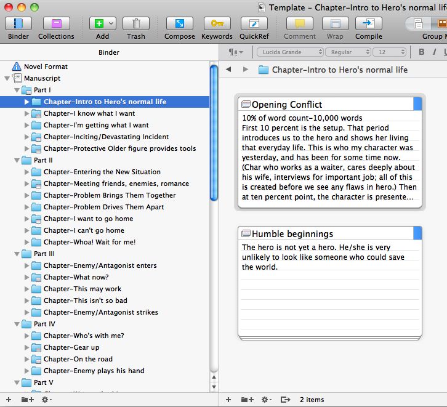
Task: Select Chapter-I'm getting what I want
Action: (96, 125)
